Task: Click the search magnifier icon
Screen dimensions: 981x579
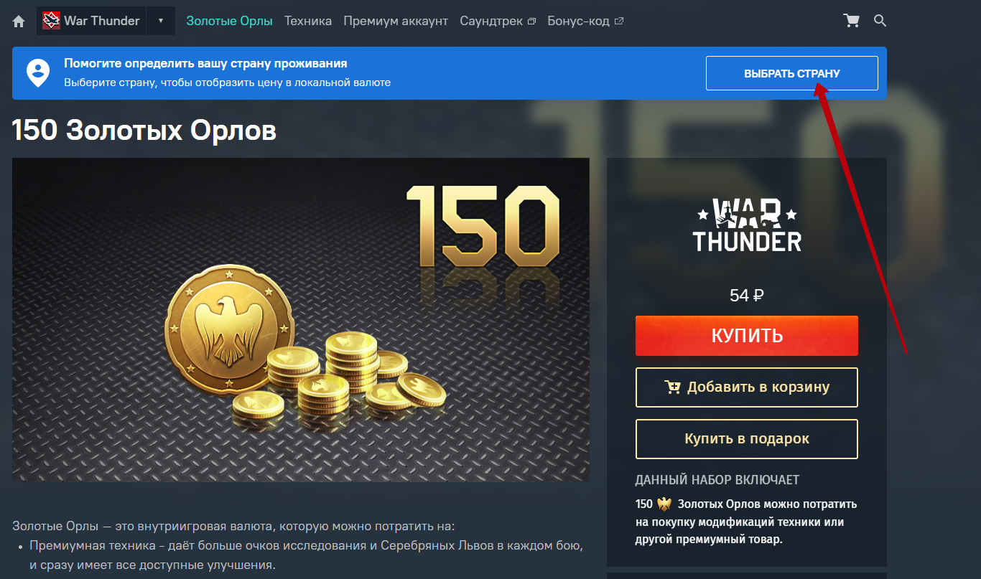Action: click(880, 21)
